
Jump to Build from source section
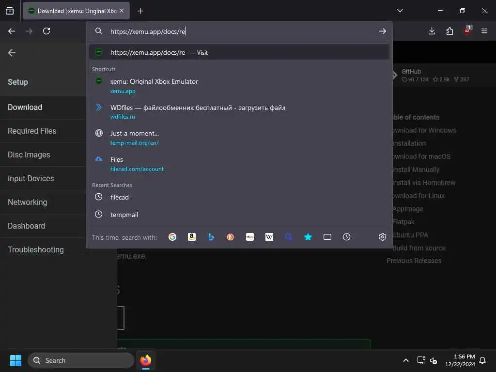click(419, 248)
